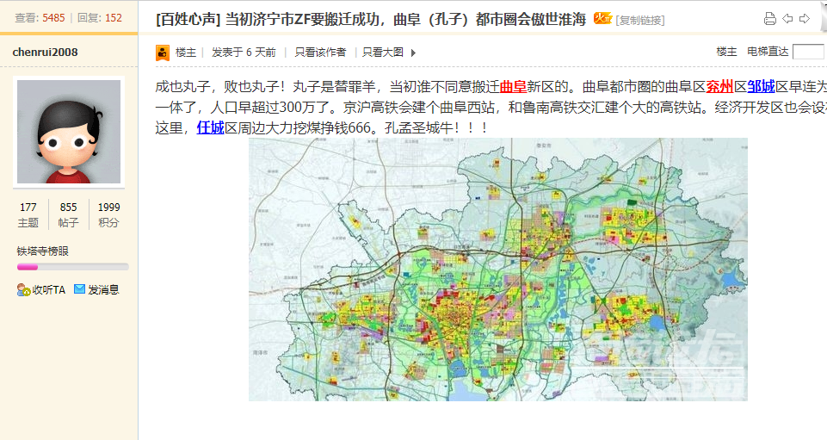827x440 pixels.
Task: Open the 兖州 red keyword link
Action: pyautogui.click(x=720, y=86)
